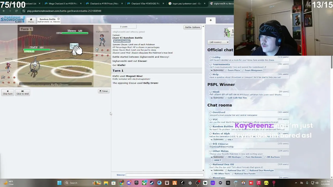Click opposing Eiscue's HP bar
The width and height of the screenshot is (333, 187).
click(x=75, y=33)
